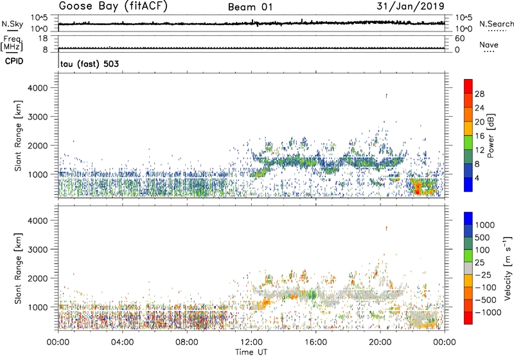Viewport: 514px width, 356px height.
Task: Click the gray ±25 m/s Velocity swatch
Action: 468,268
